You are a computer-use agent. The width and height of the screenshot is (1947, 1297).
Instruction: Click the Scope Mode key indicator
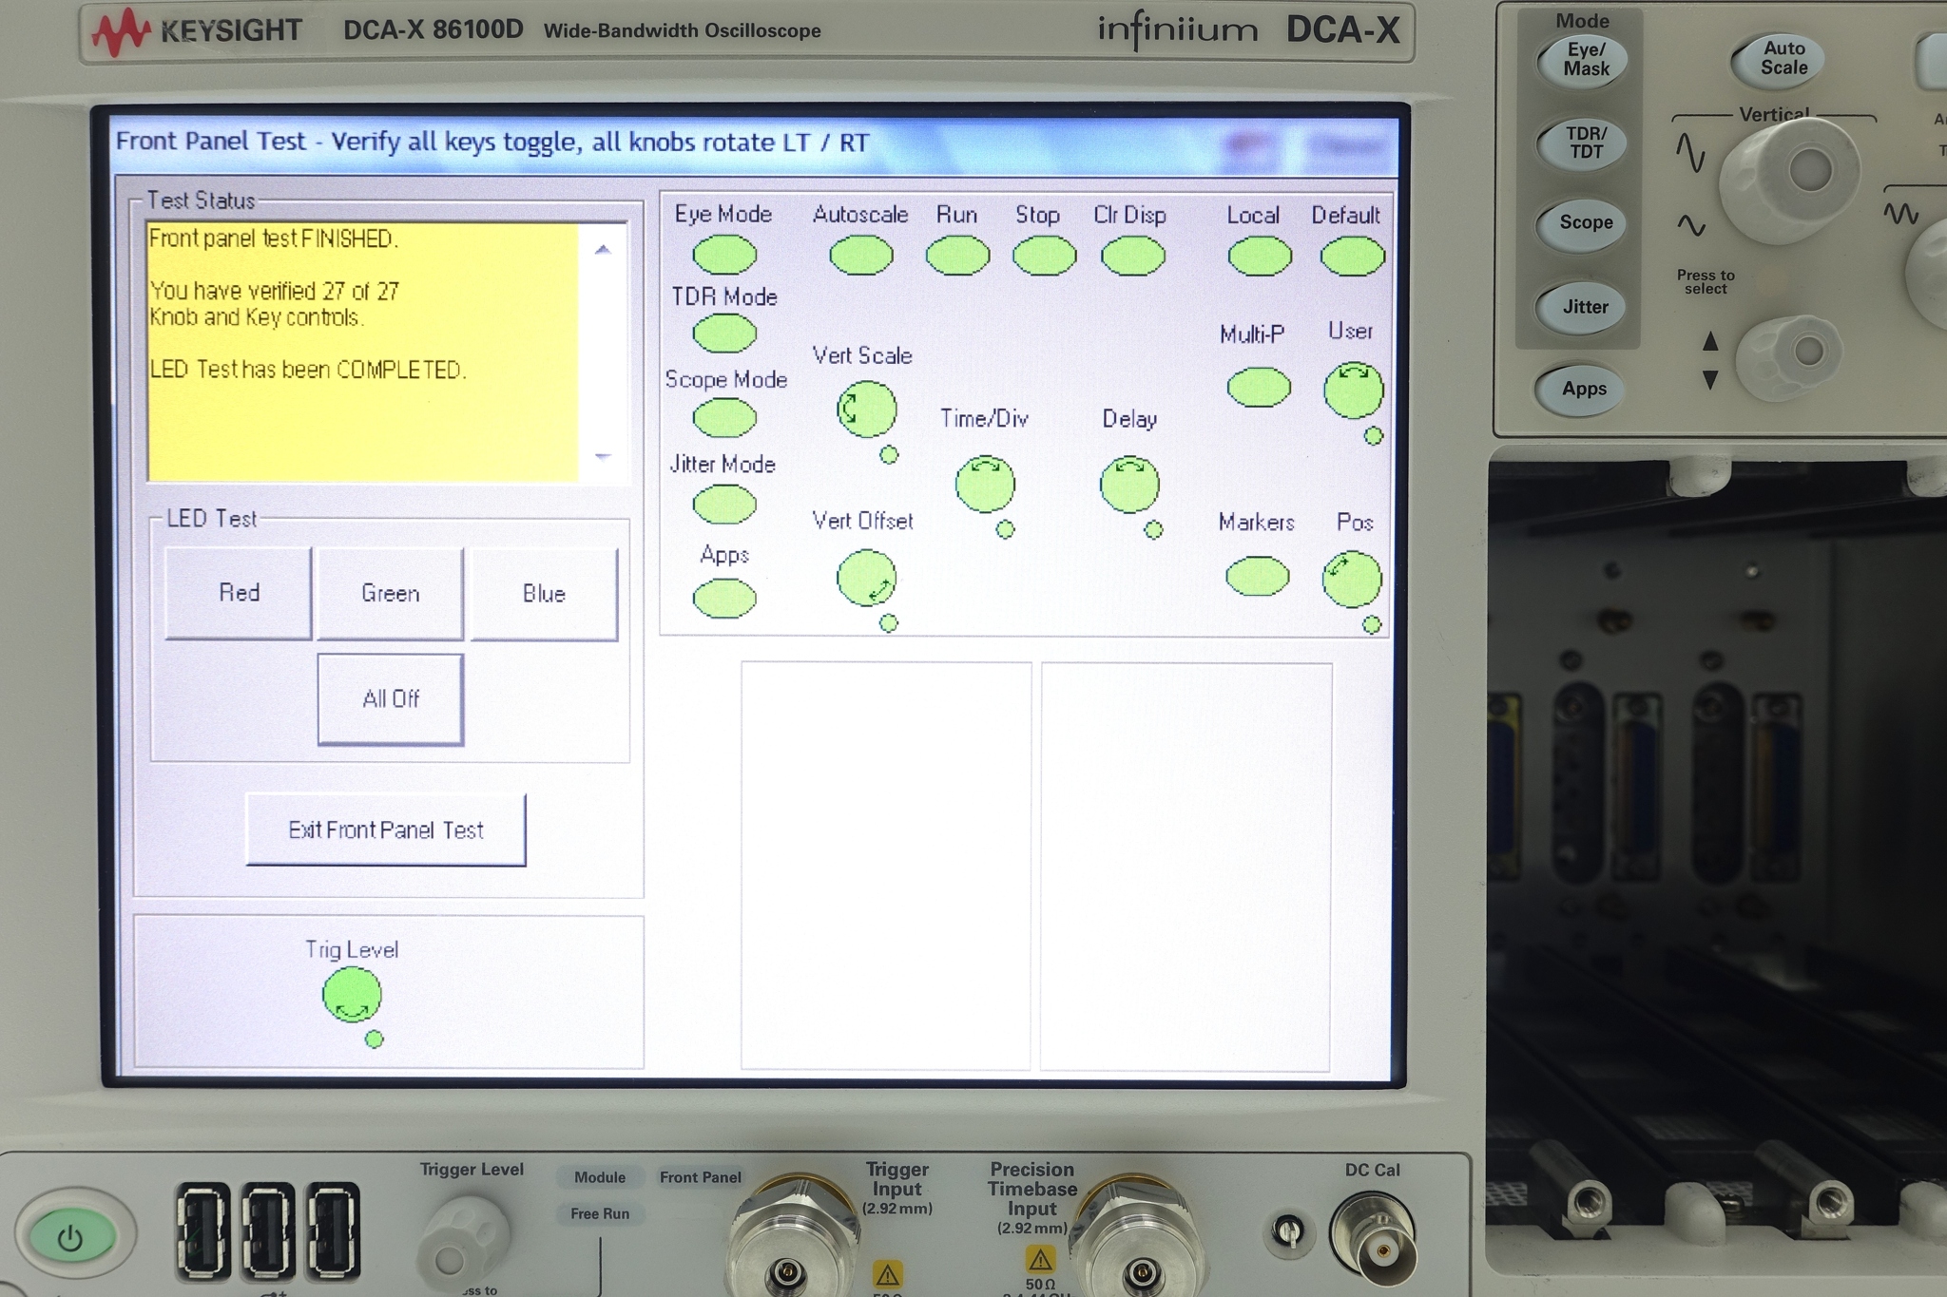click(x=724, y=417)
